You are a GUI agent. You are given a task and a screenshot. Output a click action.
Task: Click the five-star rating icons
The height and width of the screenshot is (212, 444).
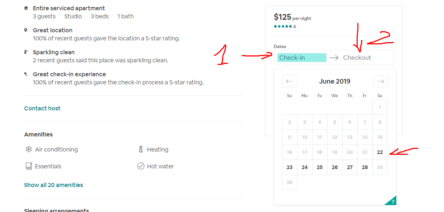tap(283, 26)
